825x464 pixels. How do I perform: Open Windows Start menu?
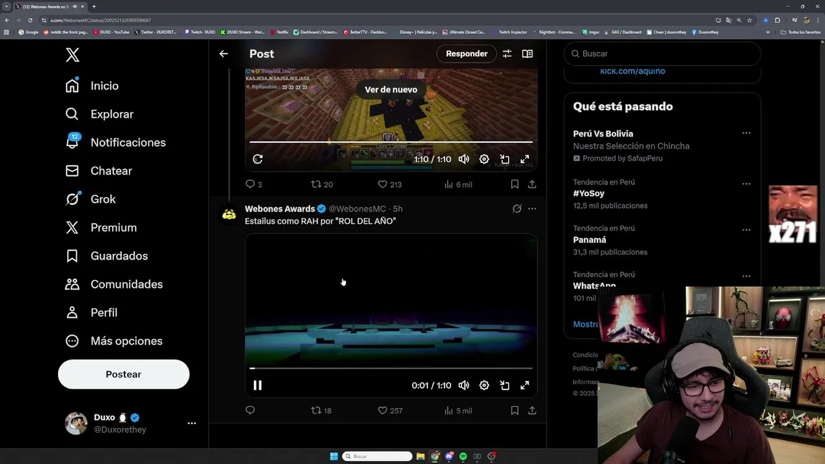pos(334,456)
